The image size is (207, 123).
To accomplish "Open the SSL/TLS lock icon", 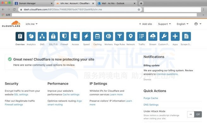I will coord(53,36).
